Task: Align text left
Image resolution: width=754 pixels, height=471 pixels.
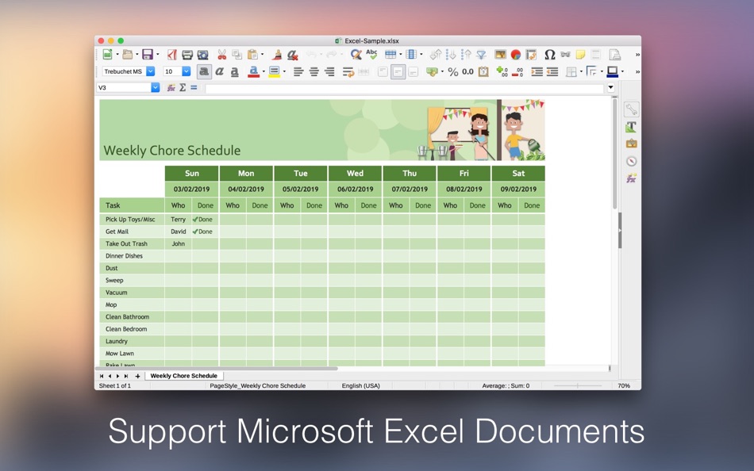Action: click(298, 72)
